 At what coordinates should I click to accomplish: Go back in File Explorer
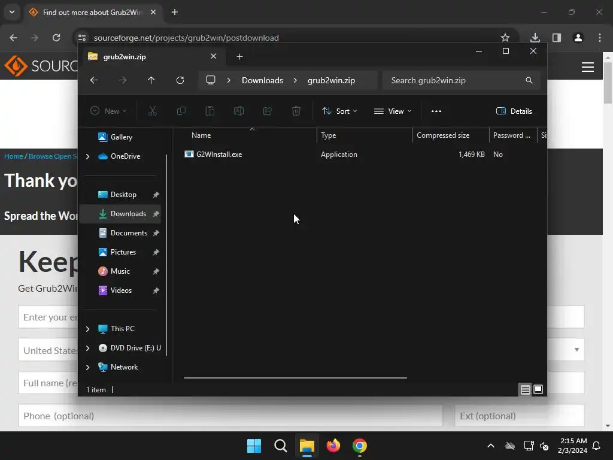click(x=94, y=80)
